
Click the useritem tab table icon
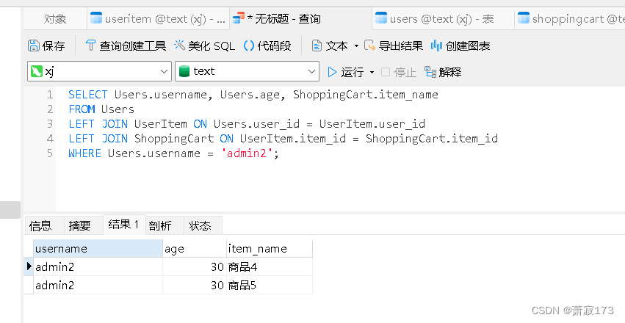click(96, 18)
